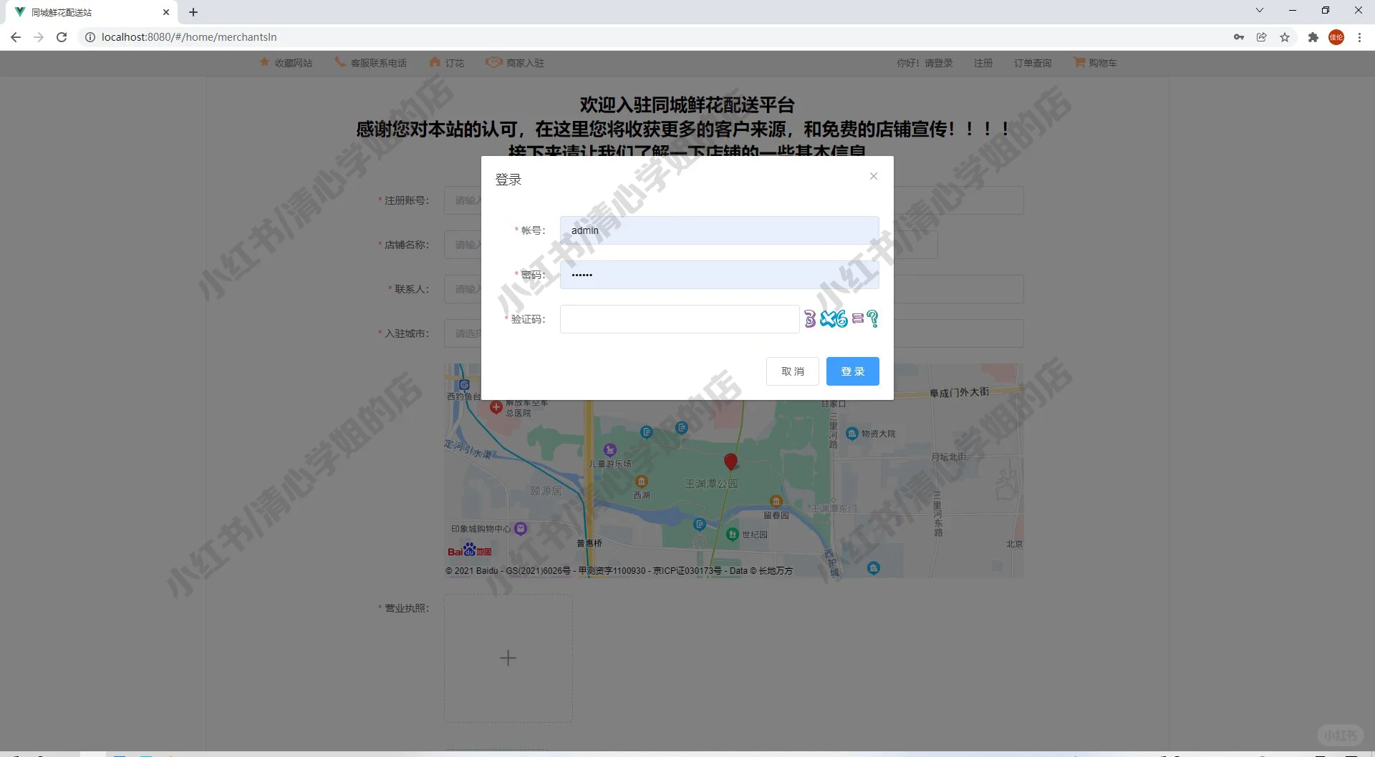Screen dimensions: 1375x757
Task: Click the 收藏网站 star icon
Action: click(x=264, y=63)
